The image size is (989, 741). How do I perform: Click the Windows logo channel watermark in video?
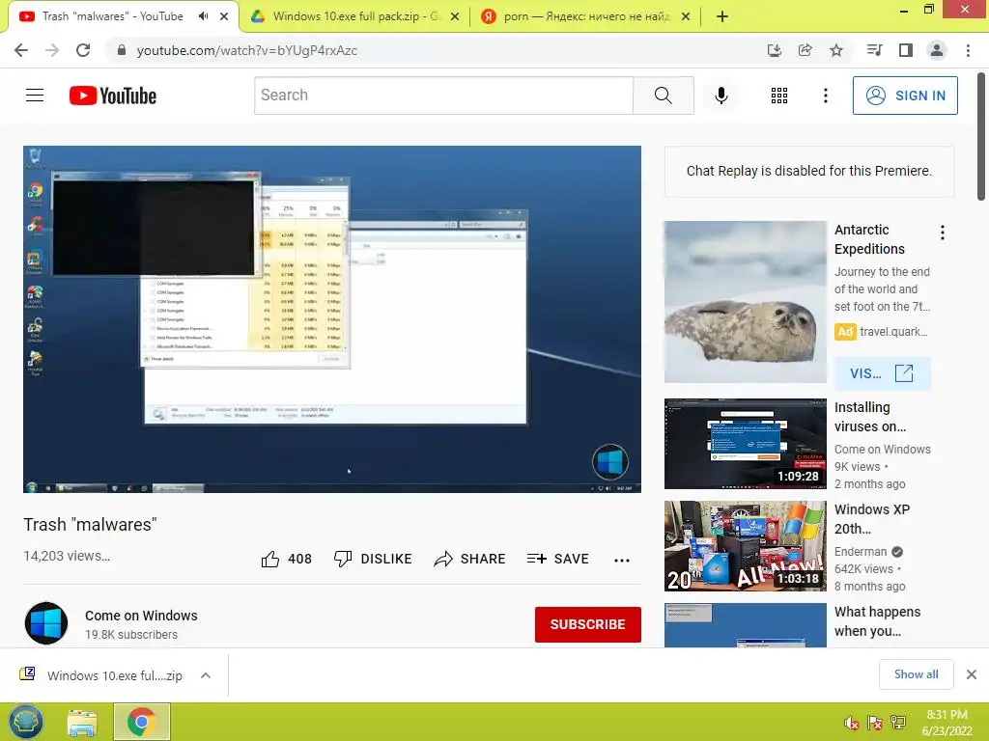pyautogui.click(x=610, y=462)
